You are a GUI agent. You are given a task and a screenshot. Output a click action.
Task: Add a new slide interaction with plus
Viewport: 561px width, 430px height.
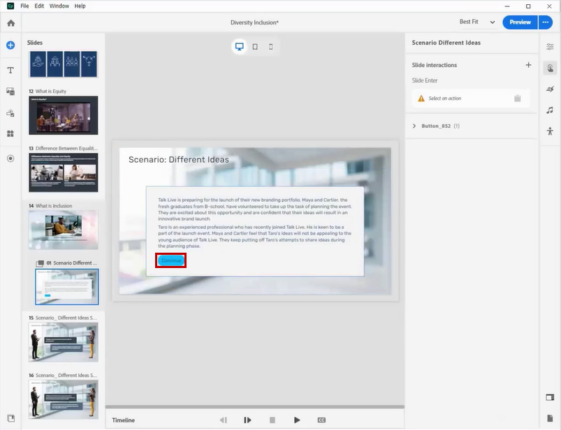tap(528, 65)
